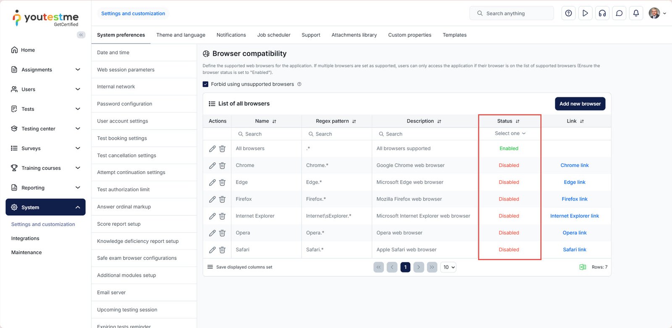Click the play video tutorial icon
The height and width of the screenshot is (328, 672).
pos(585,13)
